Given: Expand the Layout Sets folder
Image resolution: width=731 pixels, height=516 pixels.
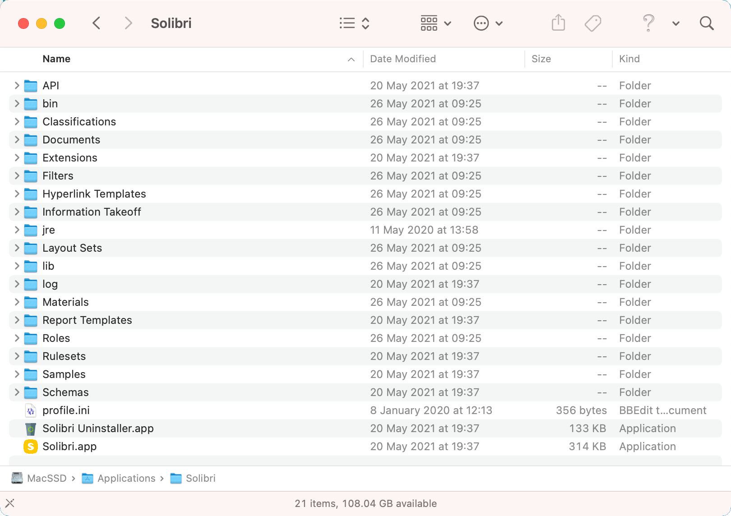Looking at the screenshot, I should pyautogui.click(x=17, y=248).
